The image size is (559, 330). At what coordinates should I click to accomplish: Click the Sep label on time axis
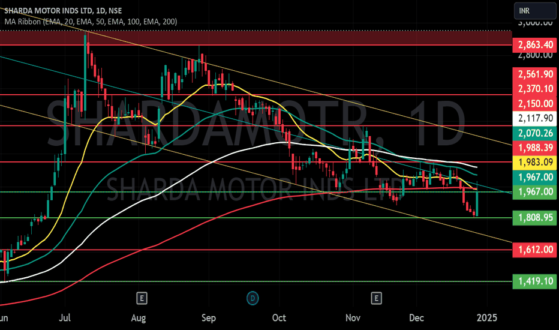(x=209, y=317)
